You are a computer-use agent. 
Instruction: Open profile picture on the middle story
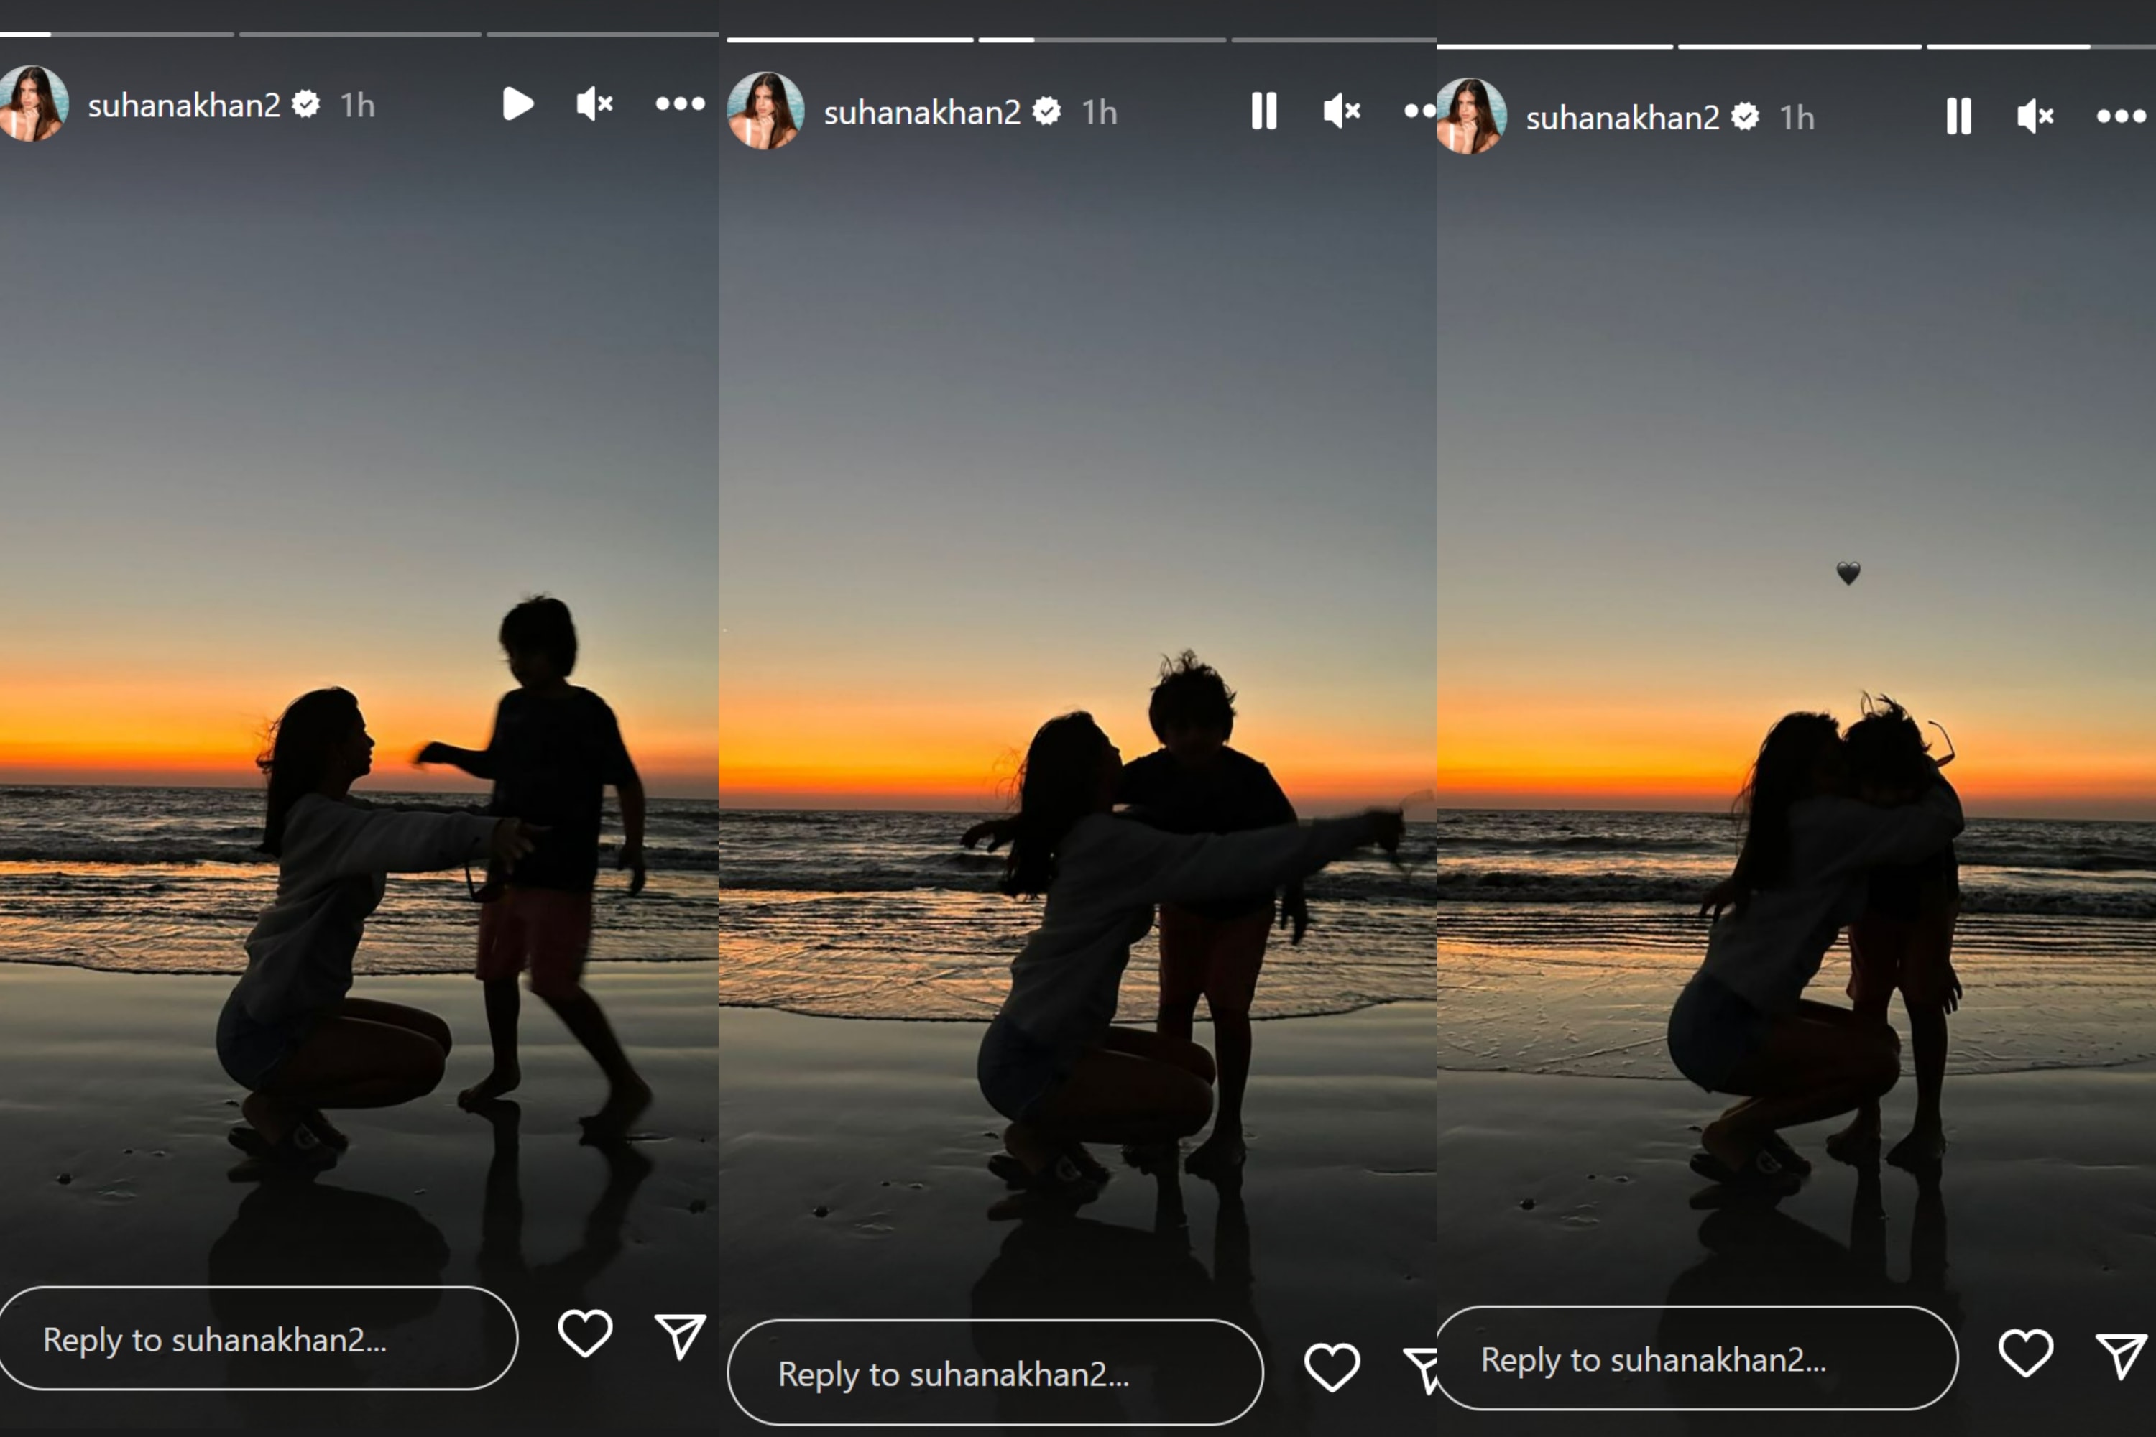point(765,111)
